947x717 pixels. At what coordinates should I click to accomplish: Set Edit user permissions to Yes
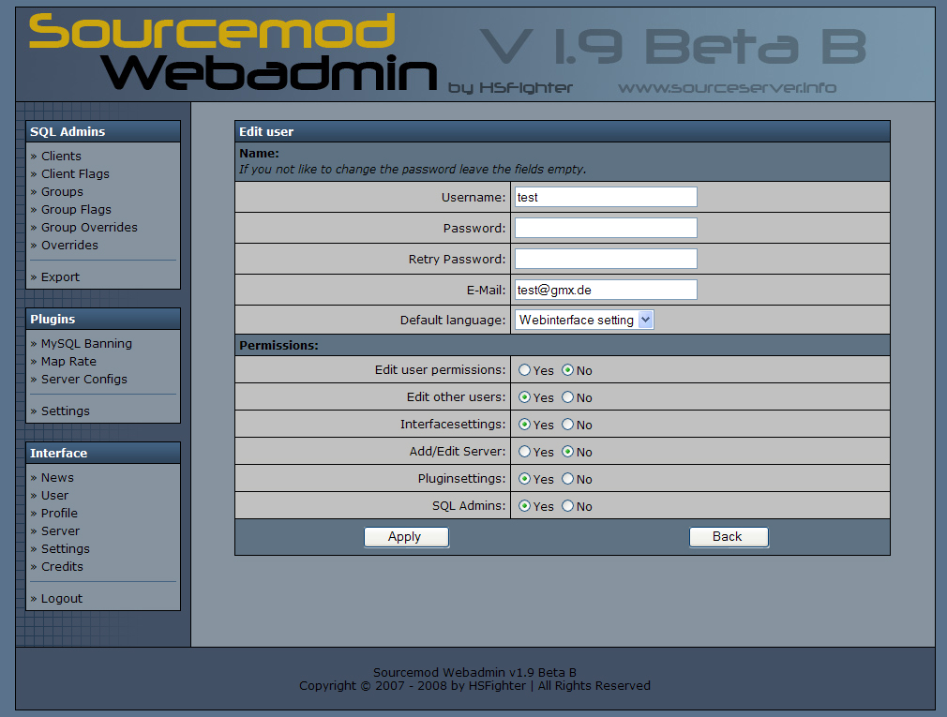point(524,370)
